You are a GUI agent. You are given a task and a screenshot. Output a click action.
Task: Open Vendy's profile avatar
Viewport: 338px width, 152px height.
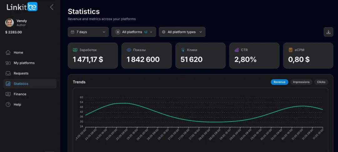tap(9, 23)
